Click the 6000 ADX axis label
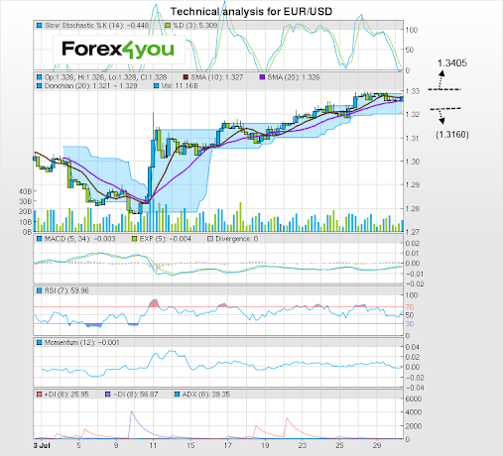 click(x=414, y=399)
